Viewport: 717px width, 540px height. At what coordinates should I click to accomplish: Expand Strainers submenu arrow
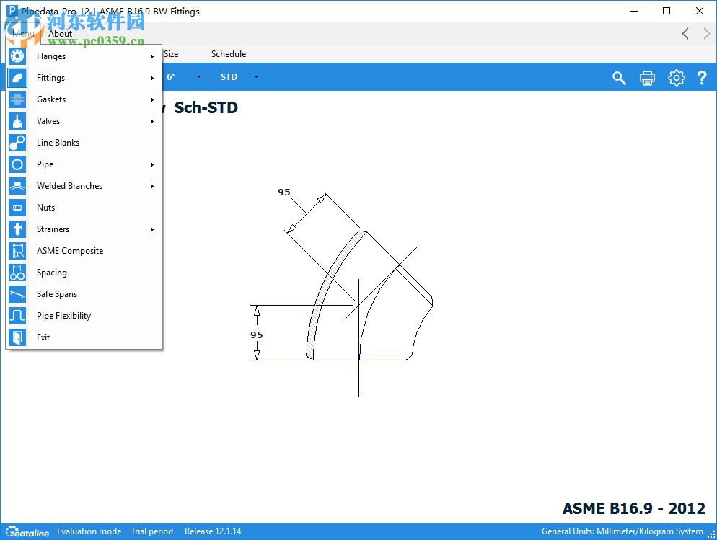[x=151, y=229]
